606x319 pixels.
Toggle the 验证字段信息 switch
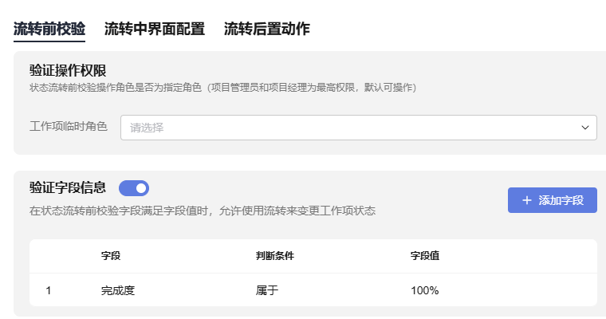(x=134, y=188)
